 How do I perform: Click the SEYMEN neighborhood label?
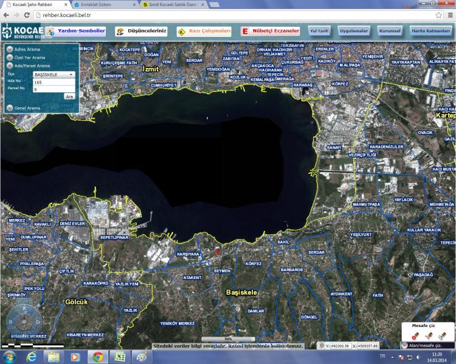coord(222,271)
